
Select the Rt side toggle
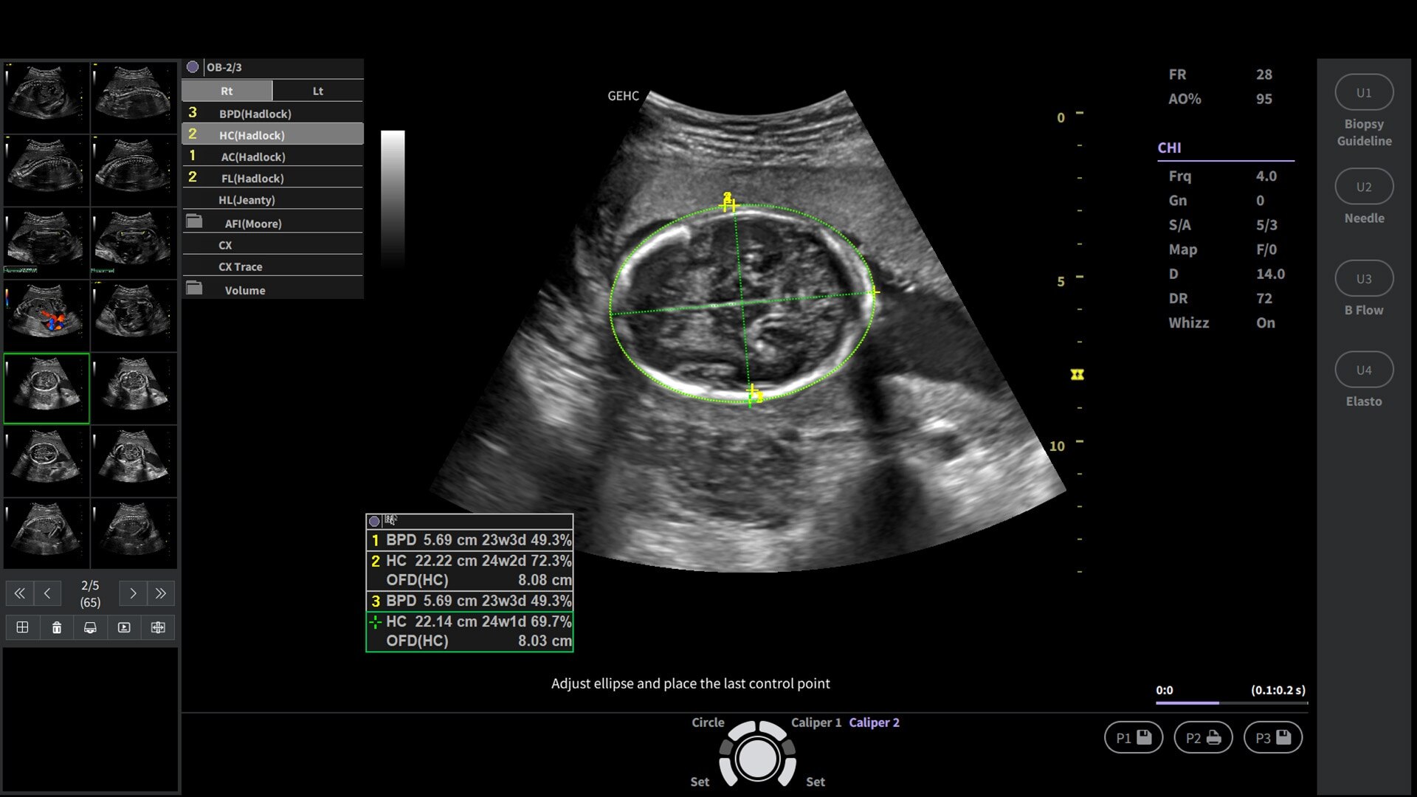click(x=227, y=91)
